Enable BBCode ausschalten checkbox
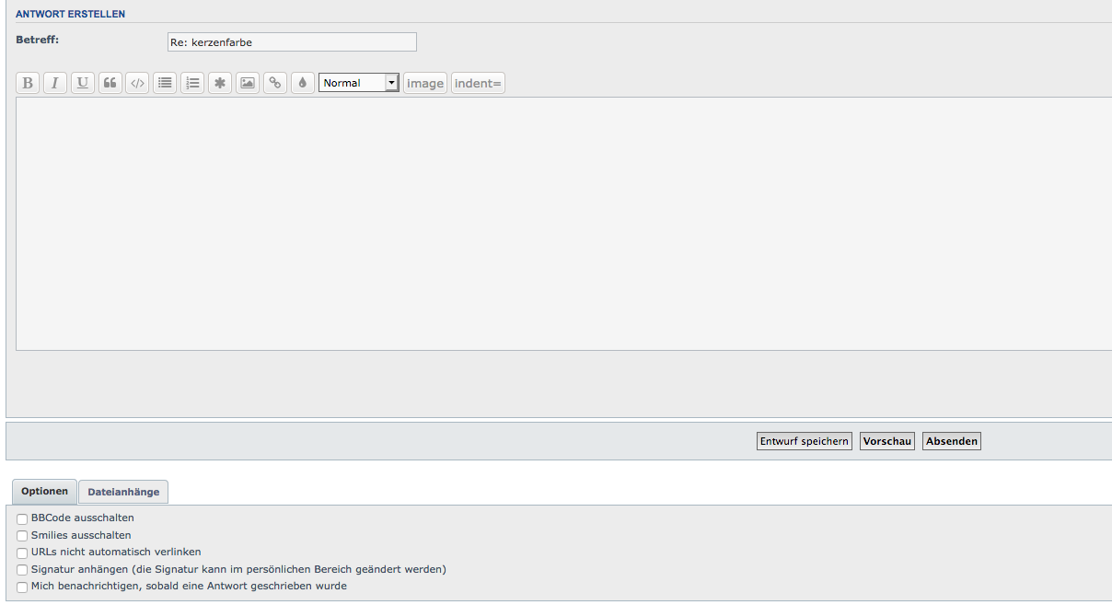The image size is (1112, 605). pyautogui.click(x=22, y=519)
